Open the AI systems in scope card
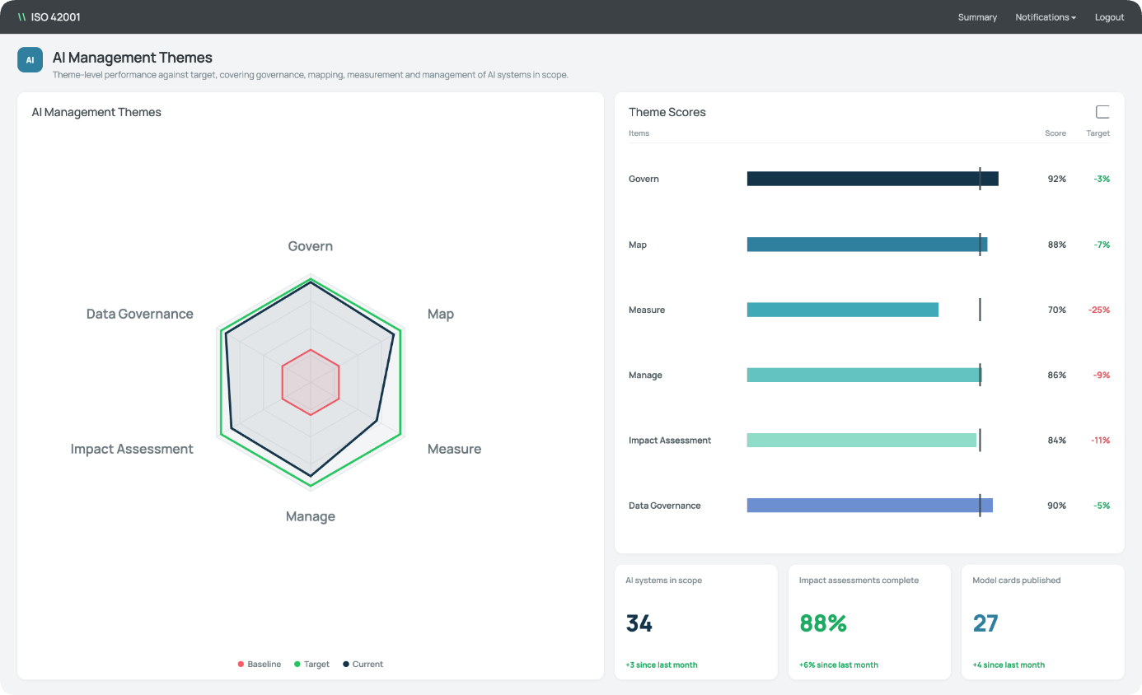 696,622
